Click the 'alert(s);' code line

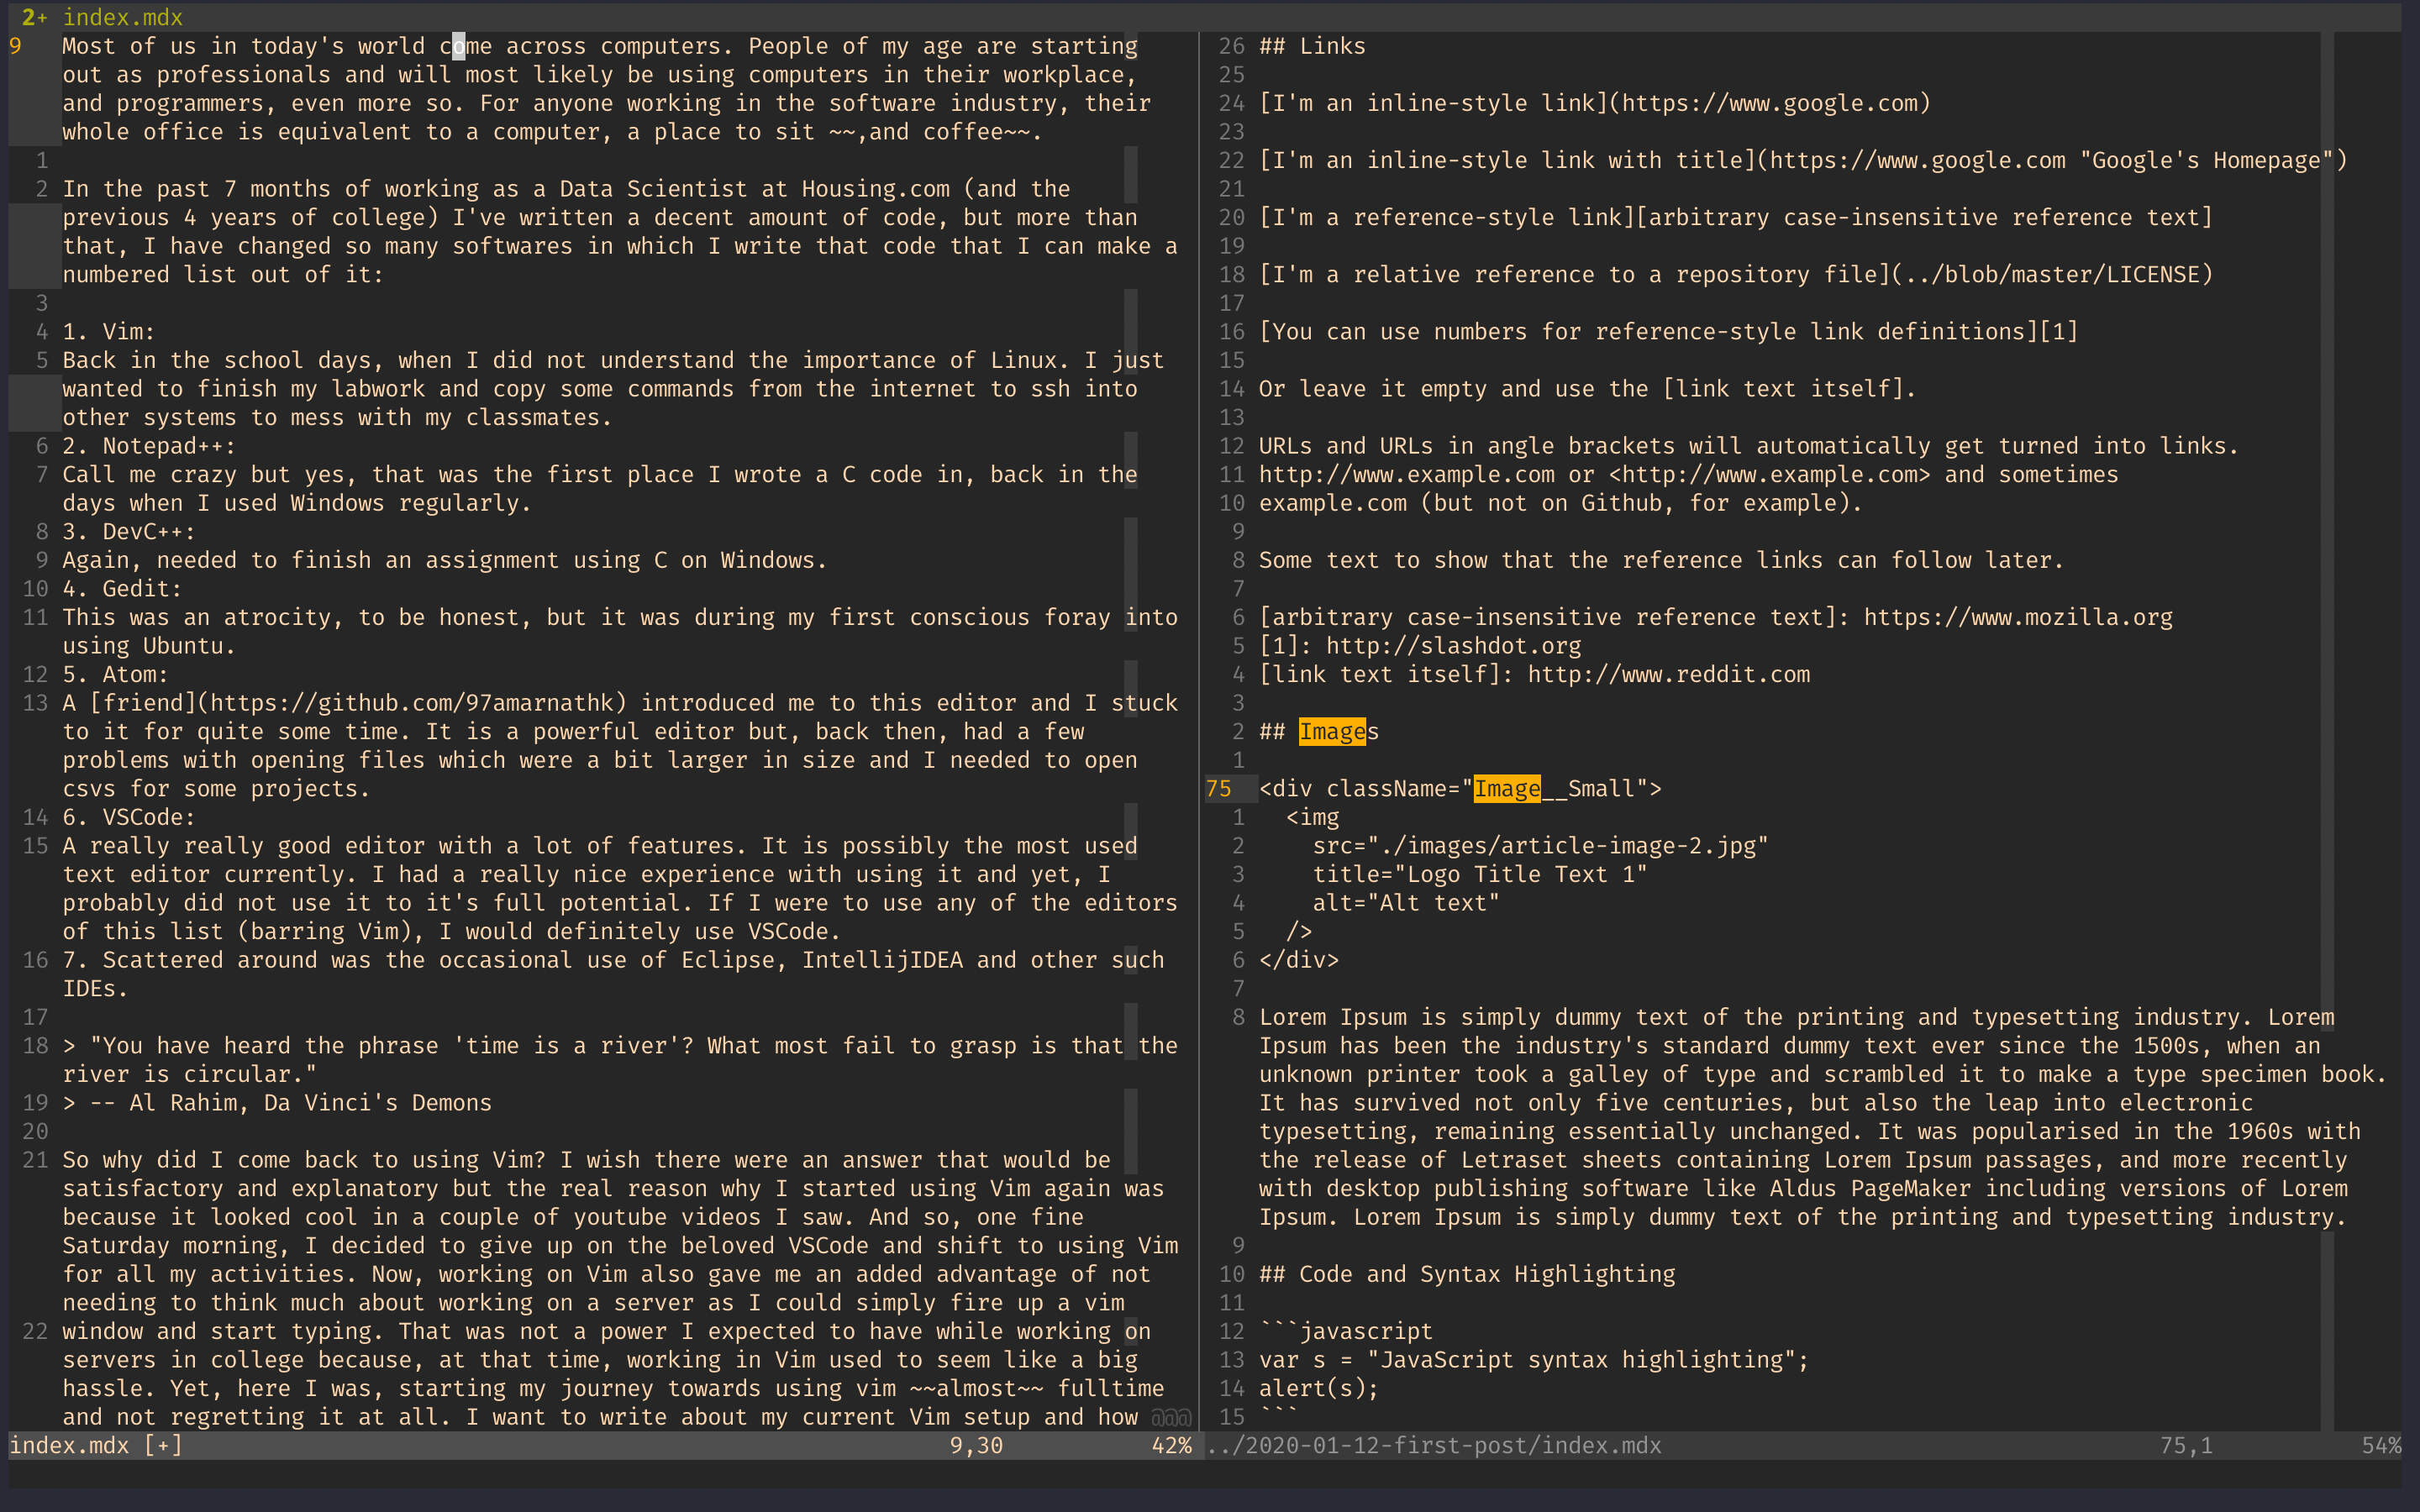coord(1319,1388)
